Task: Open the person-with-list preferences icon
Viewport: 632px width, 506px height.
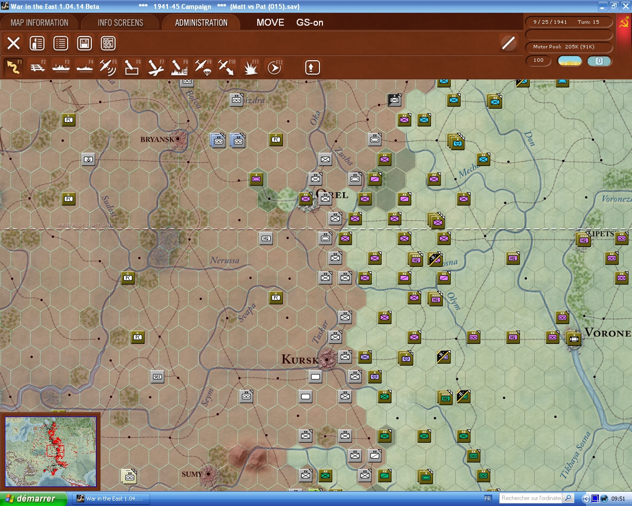Action: (37, 43)
